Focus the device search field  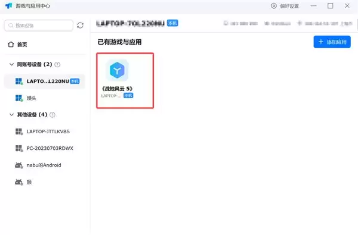pyautogui.click(x=39, y=25)
